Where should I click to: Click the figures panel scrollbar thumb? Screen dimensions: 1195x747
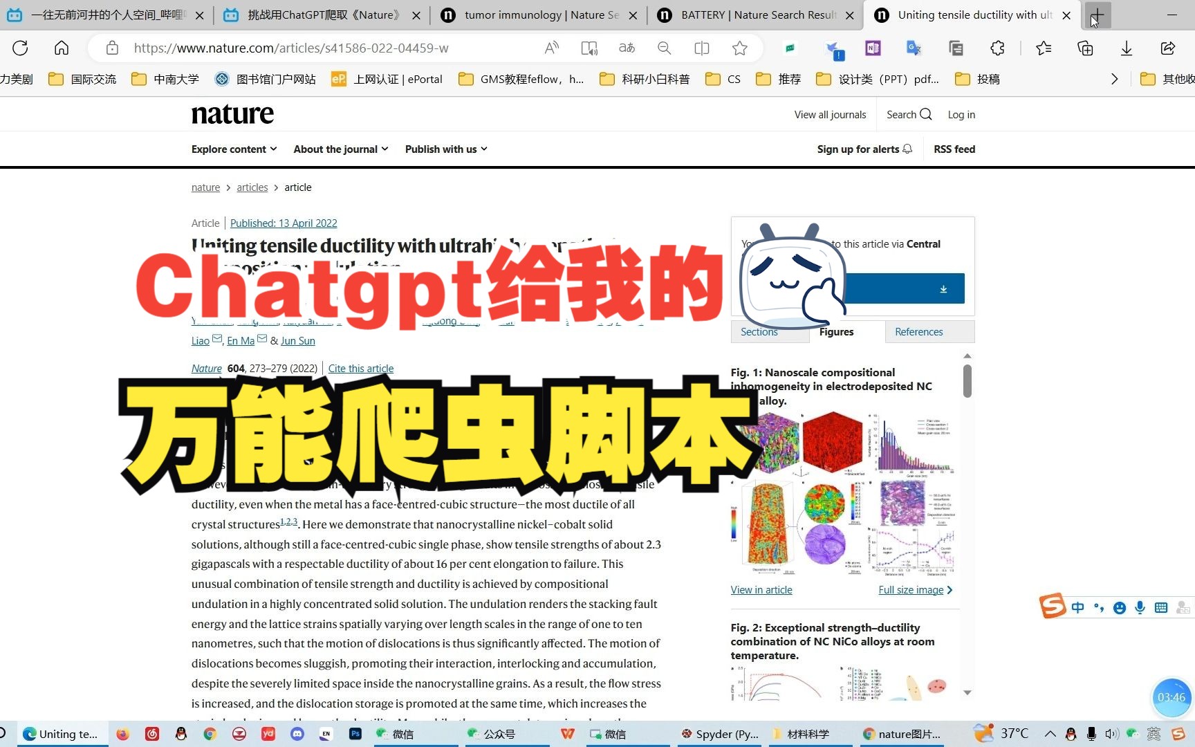[967, 380]
